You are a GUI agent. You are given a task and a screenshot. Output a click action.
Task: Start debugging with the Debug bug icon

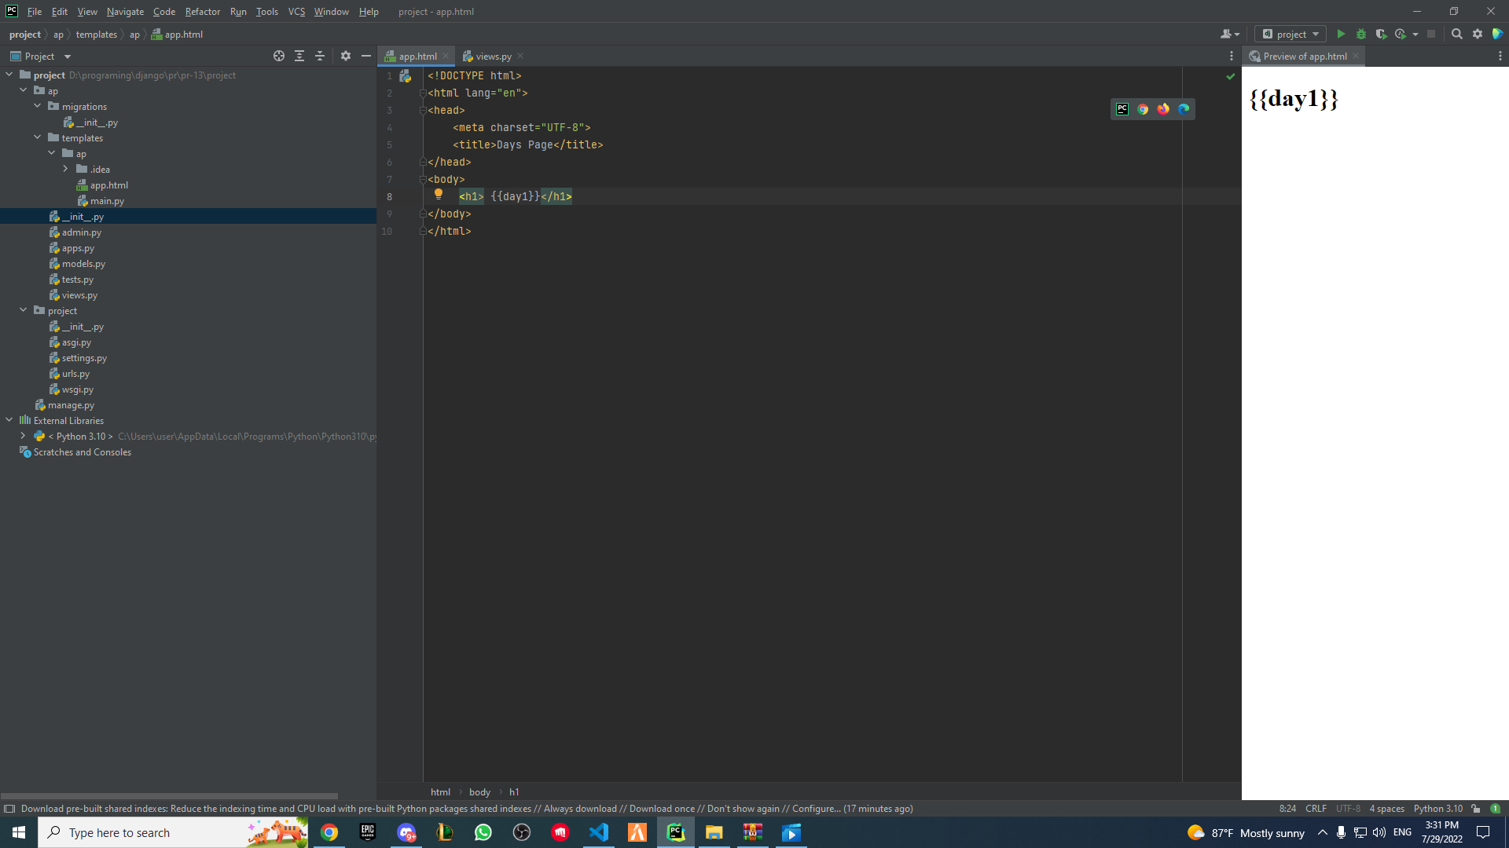pos(1361,34)
